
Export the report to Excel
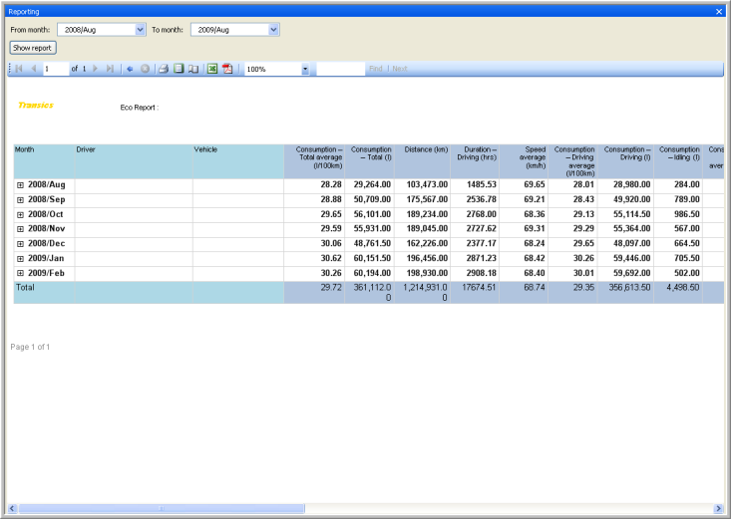pyautogui.click(x=212, y=69)
